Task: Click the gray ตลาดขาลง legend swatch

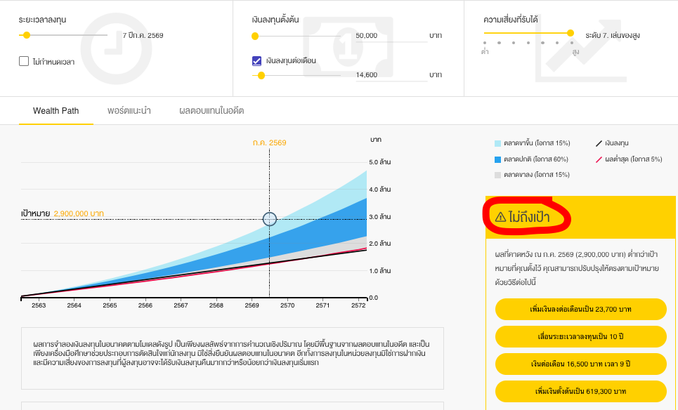Action: click(498, 175)
